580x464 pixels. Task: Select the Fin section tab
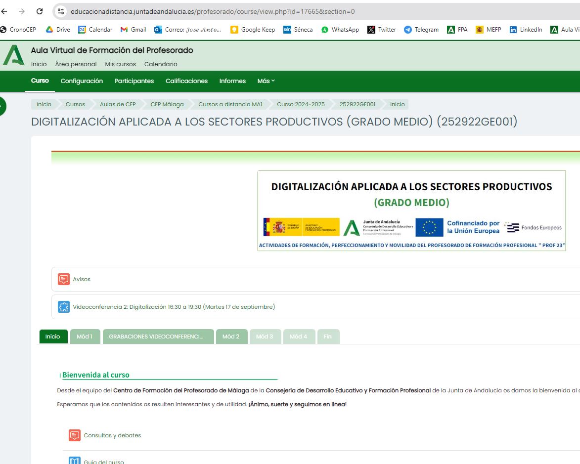[x=328, y=337]
